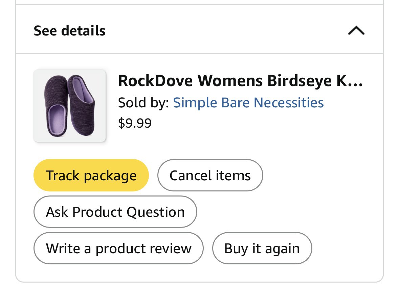
Task: Click the See details header text
Action: 69,31
